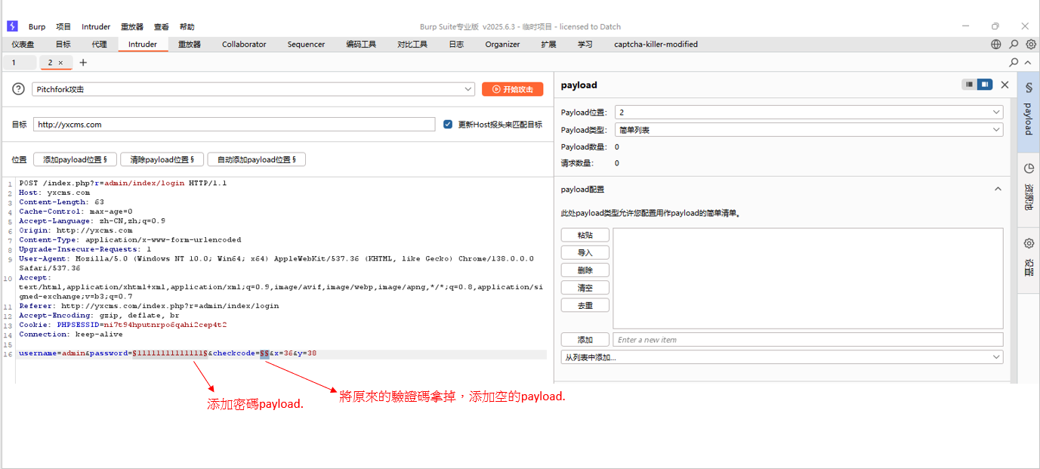The width and height of the screenshot is (1040, 469).
Task: Switch payload panel to single-column layout
Action: click(x=969, y=85)
